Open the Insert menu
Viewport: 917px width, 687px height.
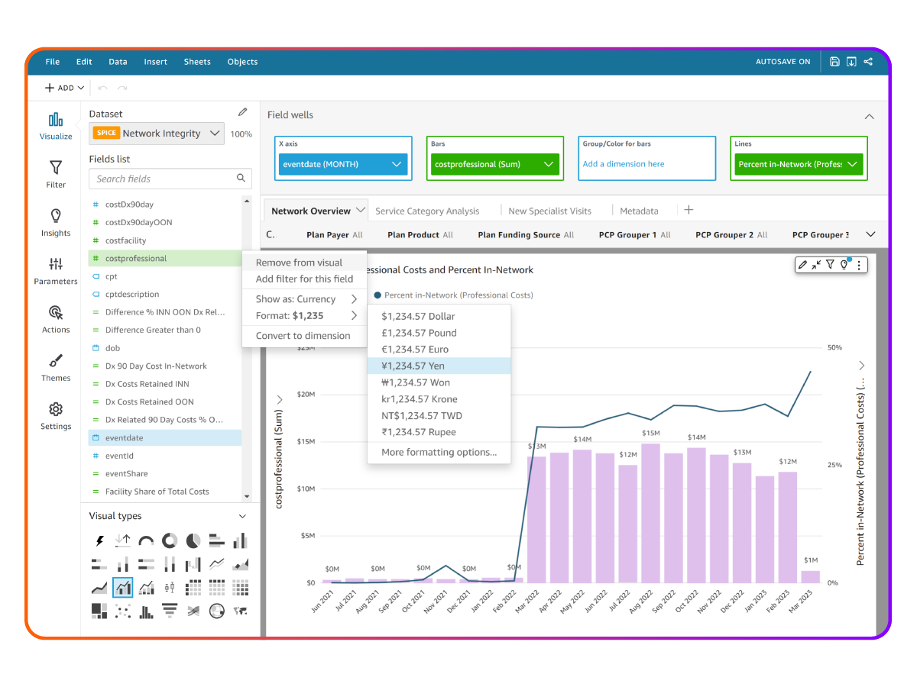pos(155,62)
